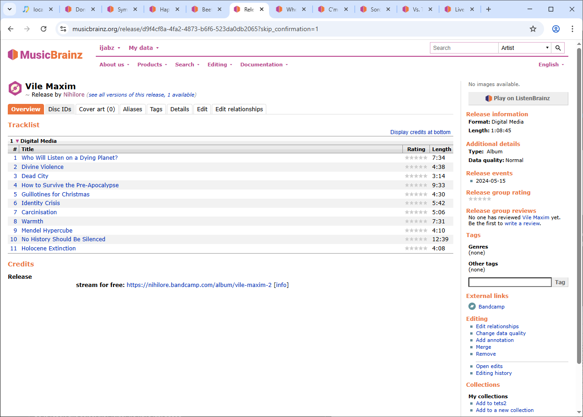Image resolution: width=583 pixels, height=417 pixels.
Task: Open the English language menu
Action: pos(551,65)
